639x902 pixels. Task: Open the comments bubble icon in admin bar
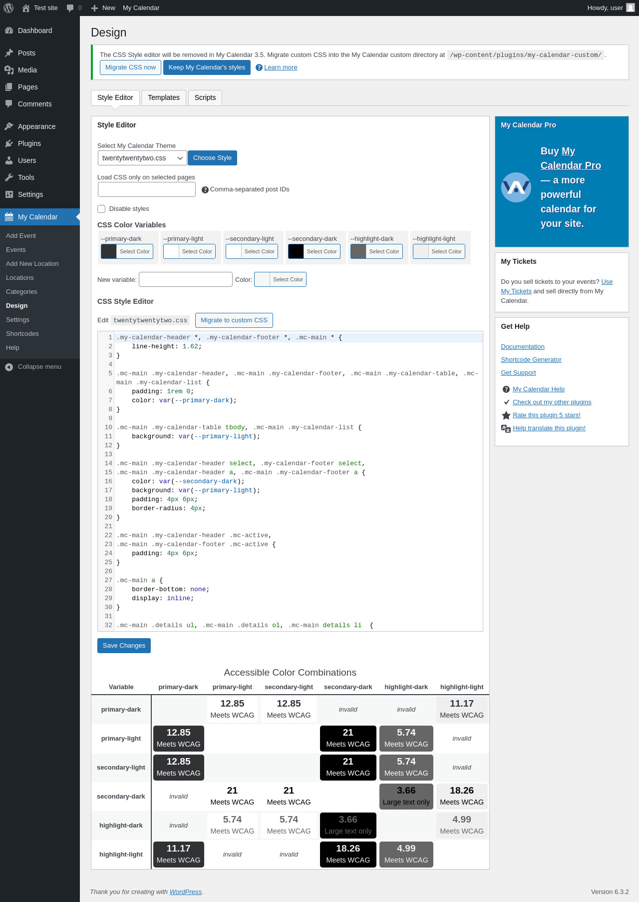(x=70, y=8)
